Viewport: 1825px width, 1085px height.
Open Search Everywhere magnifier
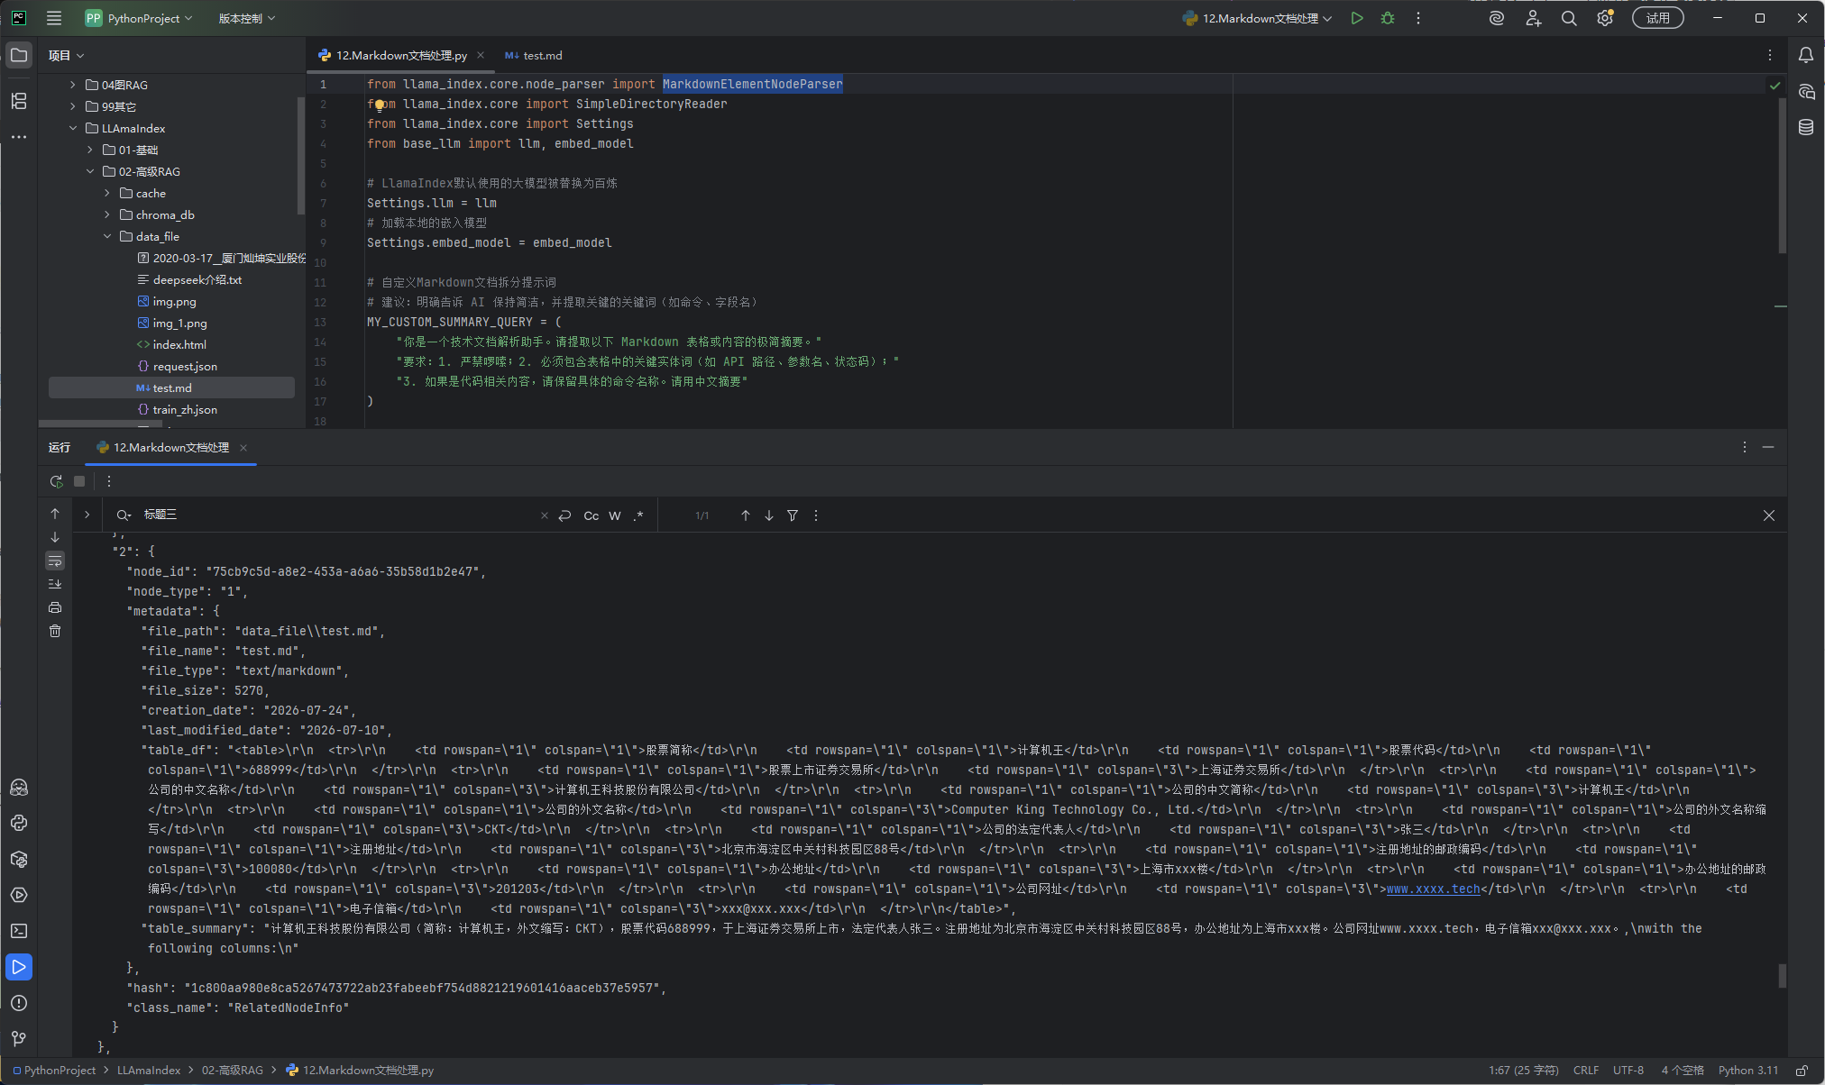coord(1569,18)
